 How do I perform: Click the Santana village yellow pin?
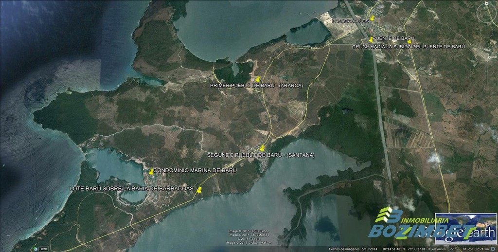click(x=262, y=148)
